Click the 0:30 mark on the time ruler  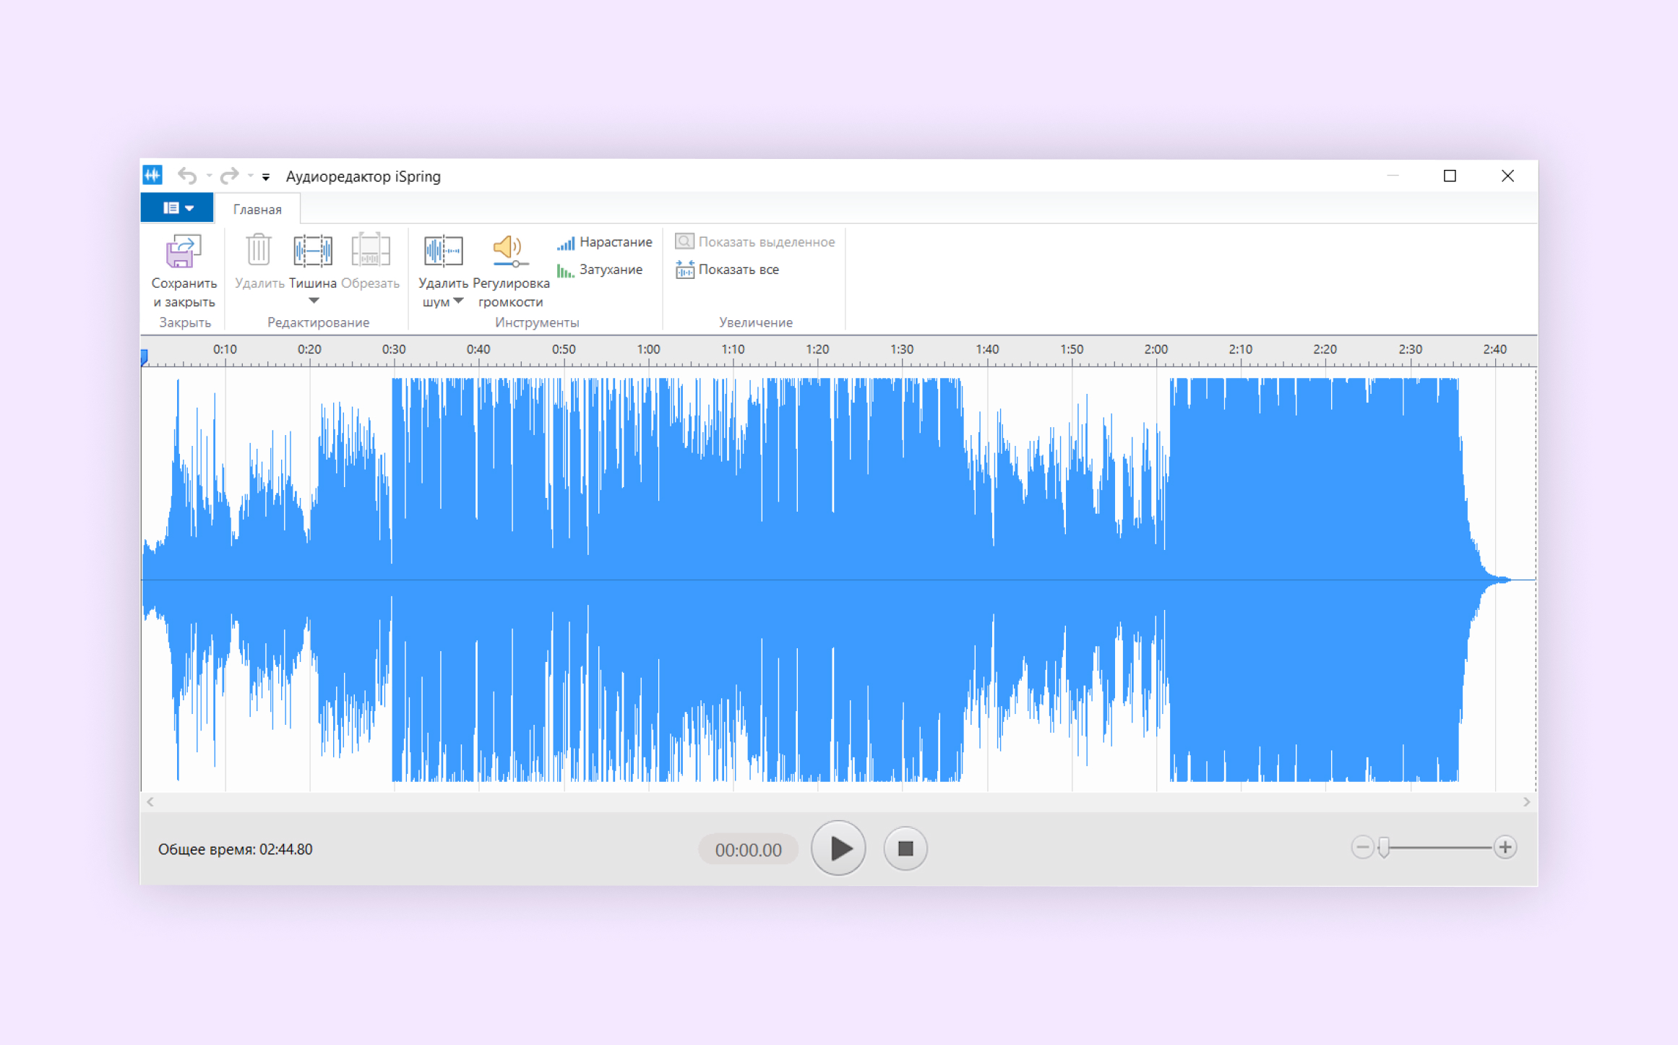(394, 349)
